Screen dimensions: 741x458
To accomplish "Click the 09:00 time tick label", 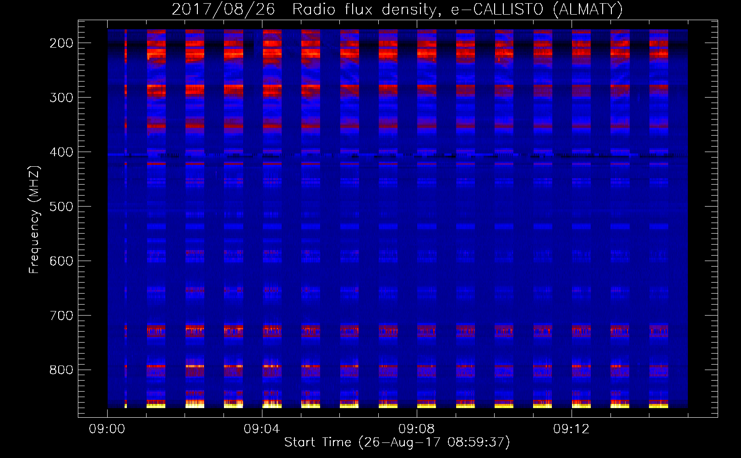I will tap(107, 429).
